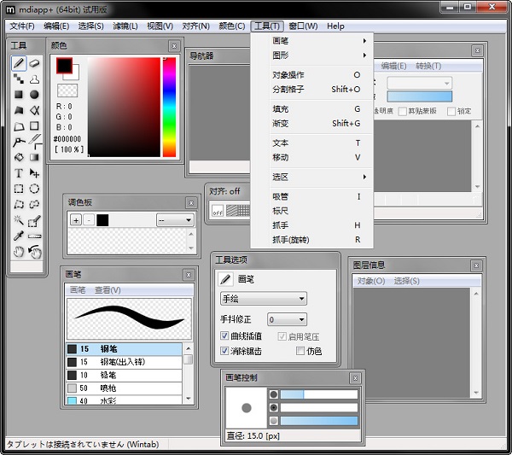Select the eraser tool in toolbox
The height and width of the screenshot is (455, 512).
34,62
